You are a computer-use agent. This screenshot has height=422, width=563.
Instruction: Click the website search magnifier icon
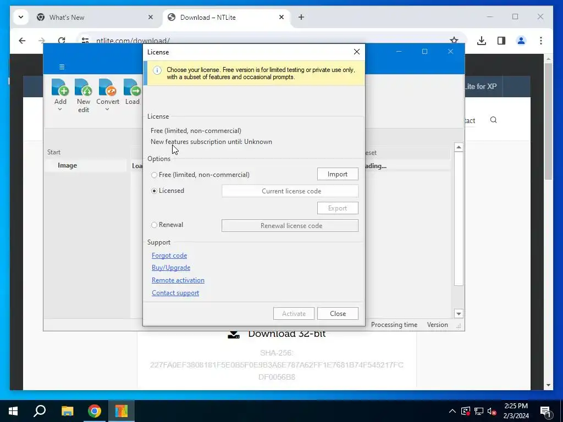pos(494,120)
